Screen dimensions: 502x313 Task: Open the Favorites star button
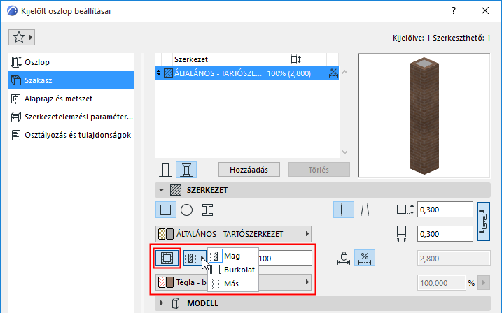pyautogui.click(x=22, y=37)
